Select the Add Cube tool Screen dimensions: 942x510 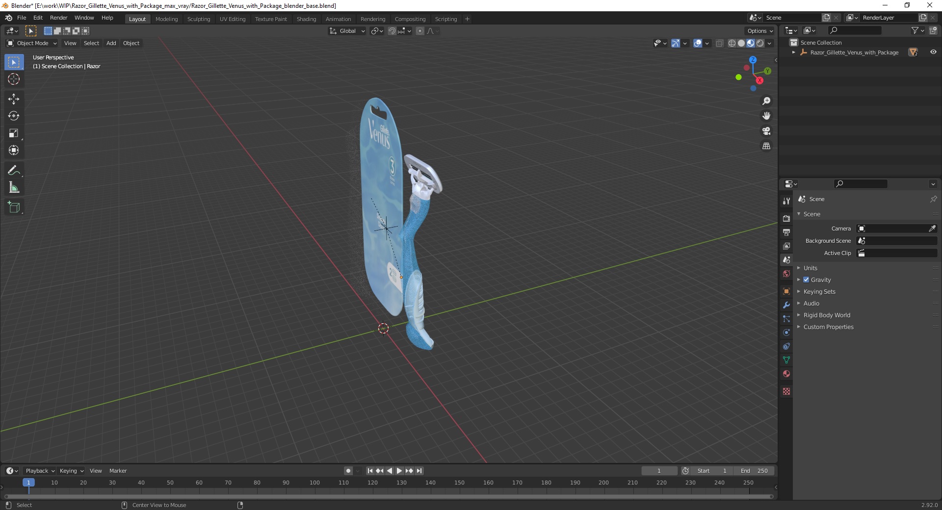point(14,207)
